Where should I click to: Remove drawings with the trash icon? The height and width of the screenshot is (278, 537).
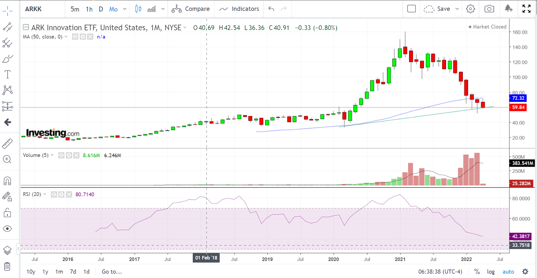click(7, 267)
